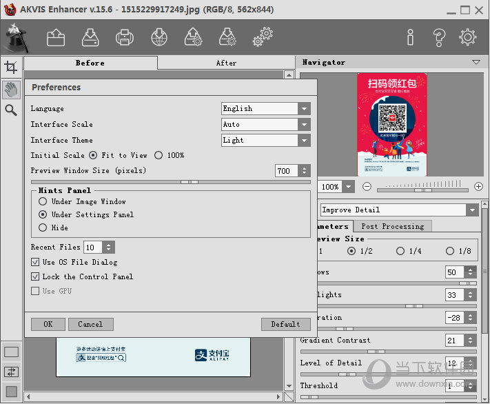The width and height of the screenshot is (490, 404).
Task: Click Gradient Contrast stepper arrows
Action: 470,340
